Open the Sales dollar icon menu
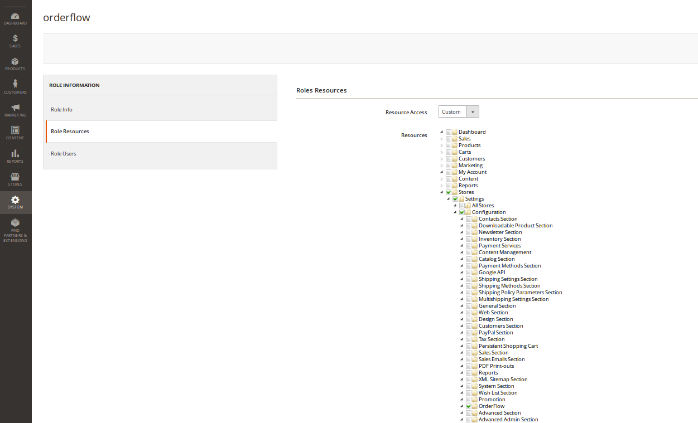Screen dimensions: 698x423 click(x=15, y=41)
